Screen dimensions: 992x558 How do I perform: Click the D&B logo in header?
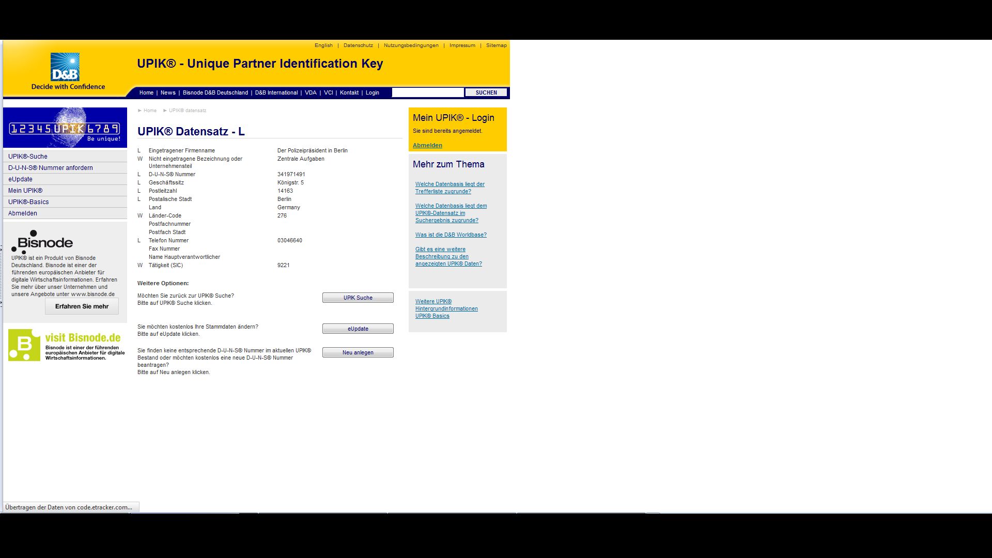(x=65, y=67)
